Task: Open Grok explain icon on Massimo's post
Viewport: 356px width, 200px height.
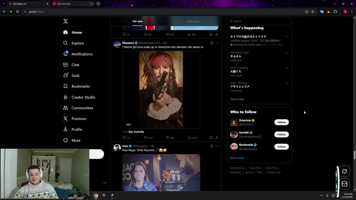Action: point(212,43)
